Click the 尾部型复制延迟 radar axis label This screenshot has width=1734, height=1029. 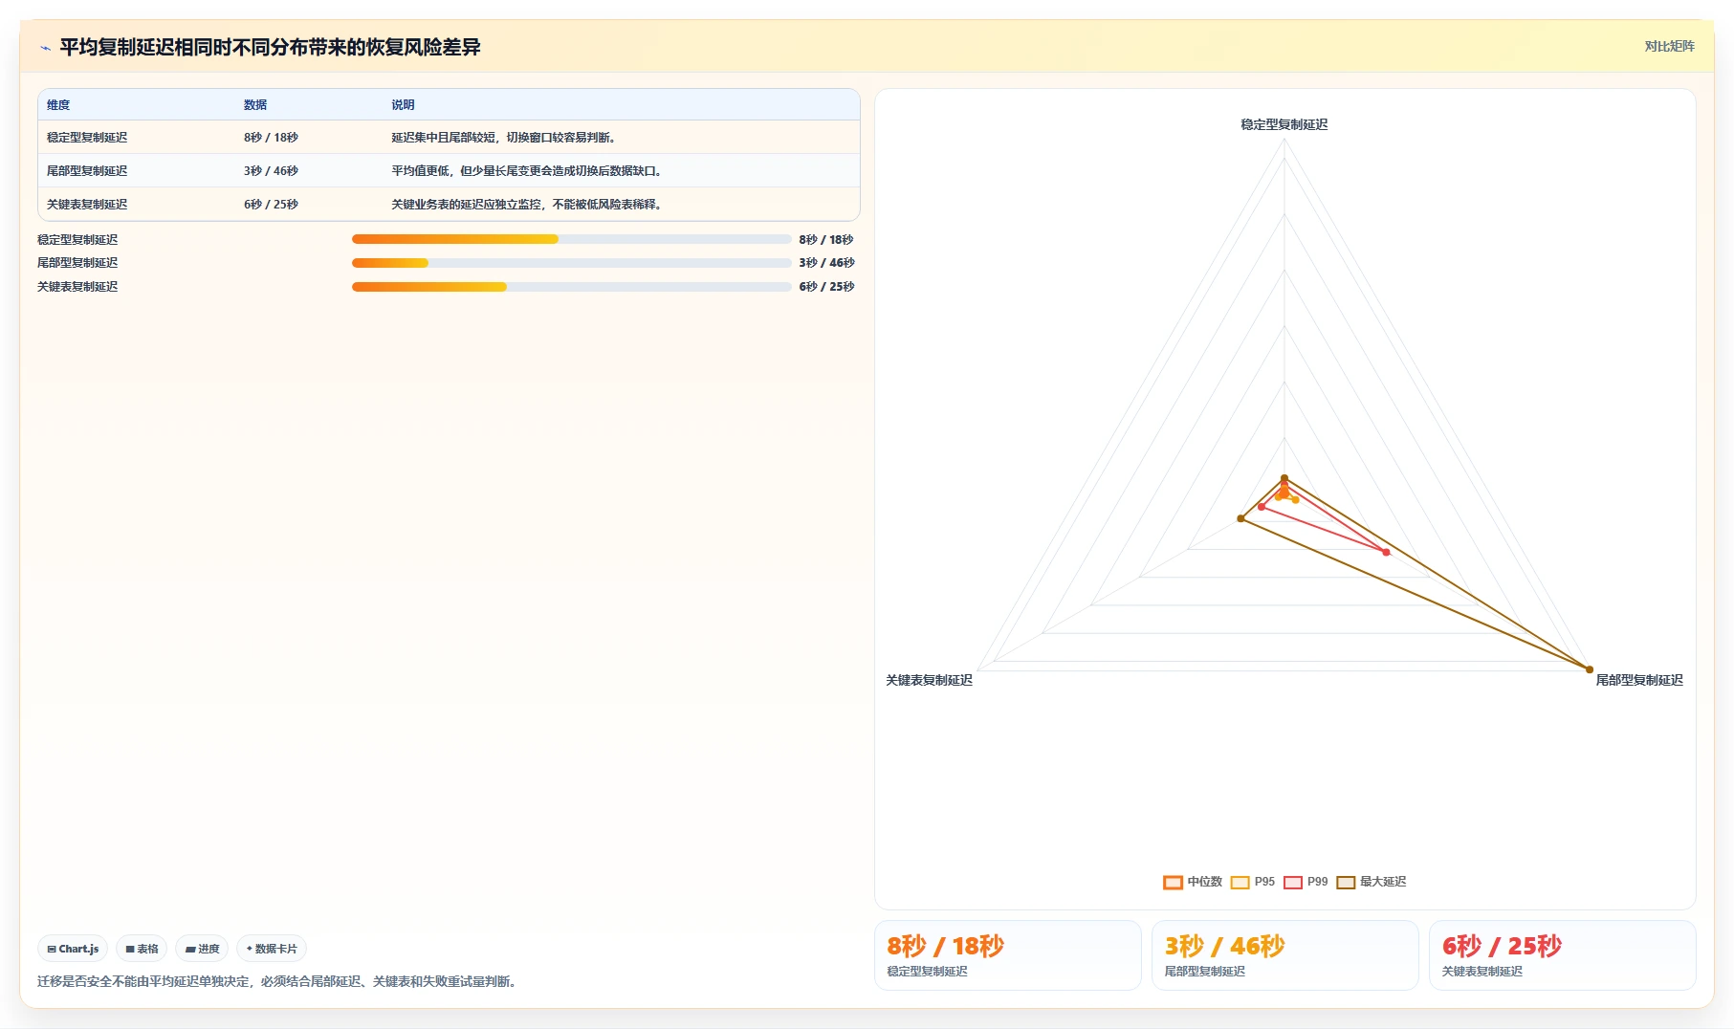[x=1639, y=680]
